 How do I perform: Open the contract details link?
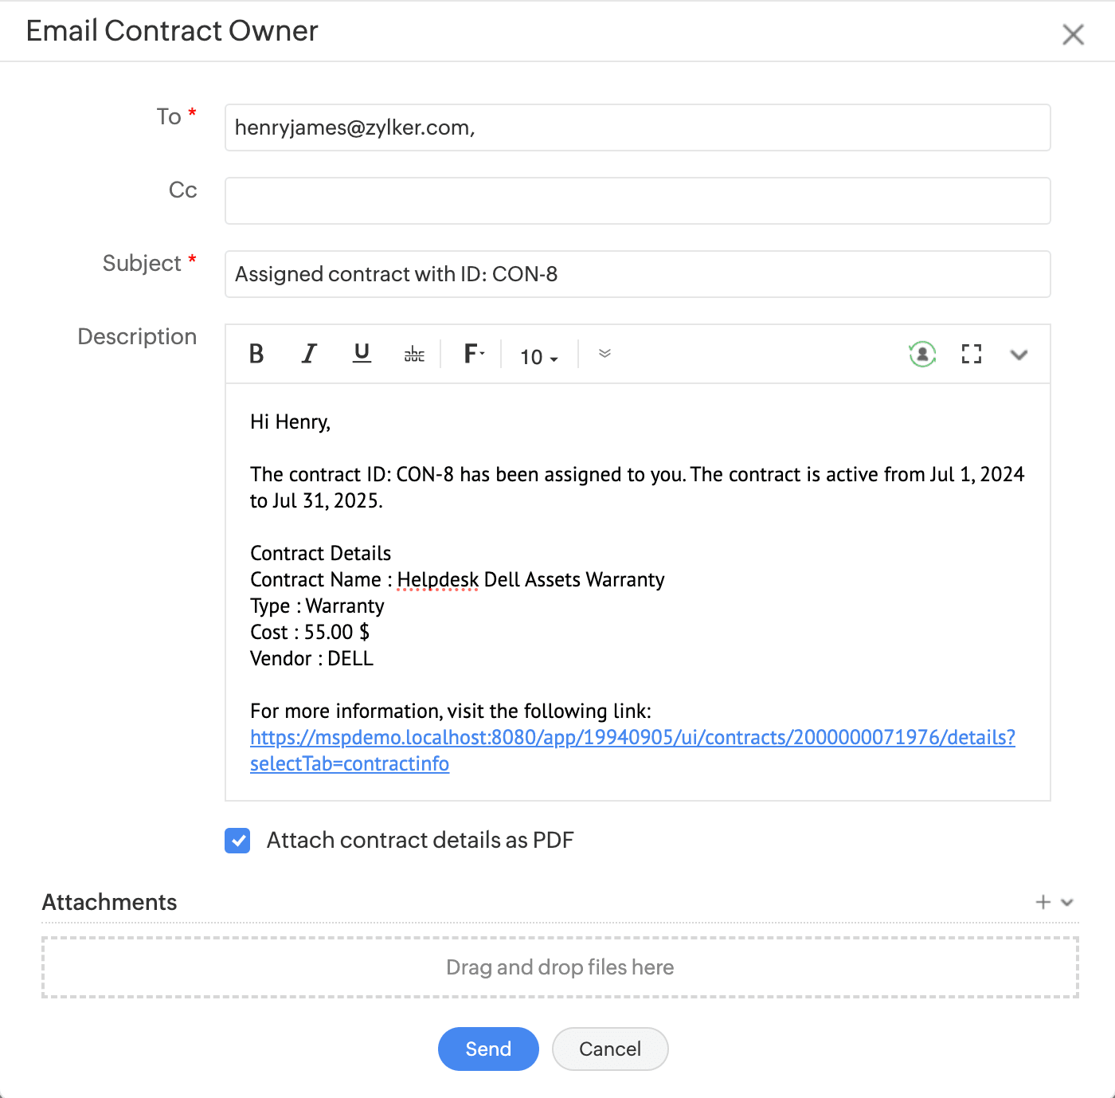point(632,738)
